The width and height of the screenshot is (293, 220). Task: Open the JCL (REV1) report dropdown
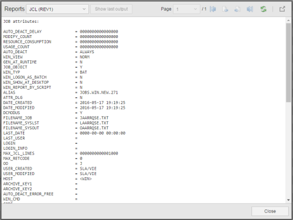tap(57, 9)
